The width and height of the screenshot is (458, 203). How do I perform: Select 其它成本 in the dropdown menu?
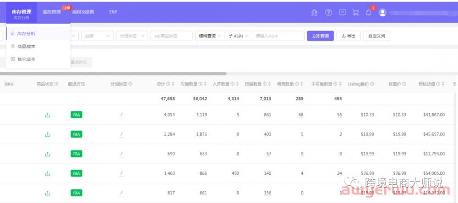coord(38,59)
